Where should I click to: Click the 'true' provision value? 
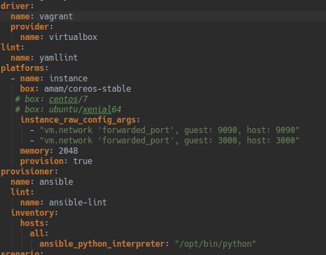[83, 161]
